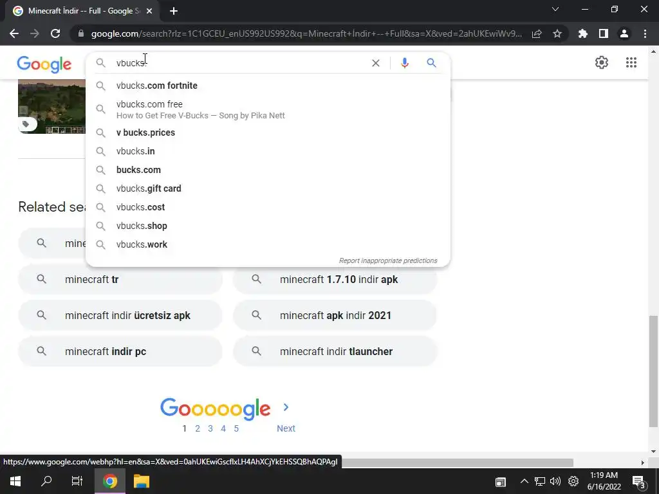The width and height of the screenshot is (659, 494).
Task: Click the address bar URL
Action: coord(306,33)
